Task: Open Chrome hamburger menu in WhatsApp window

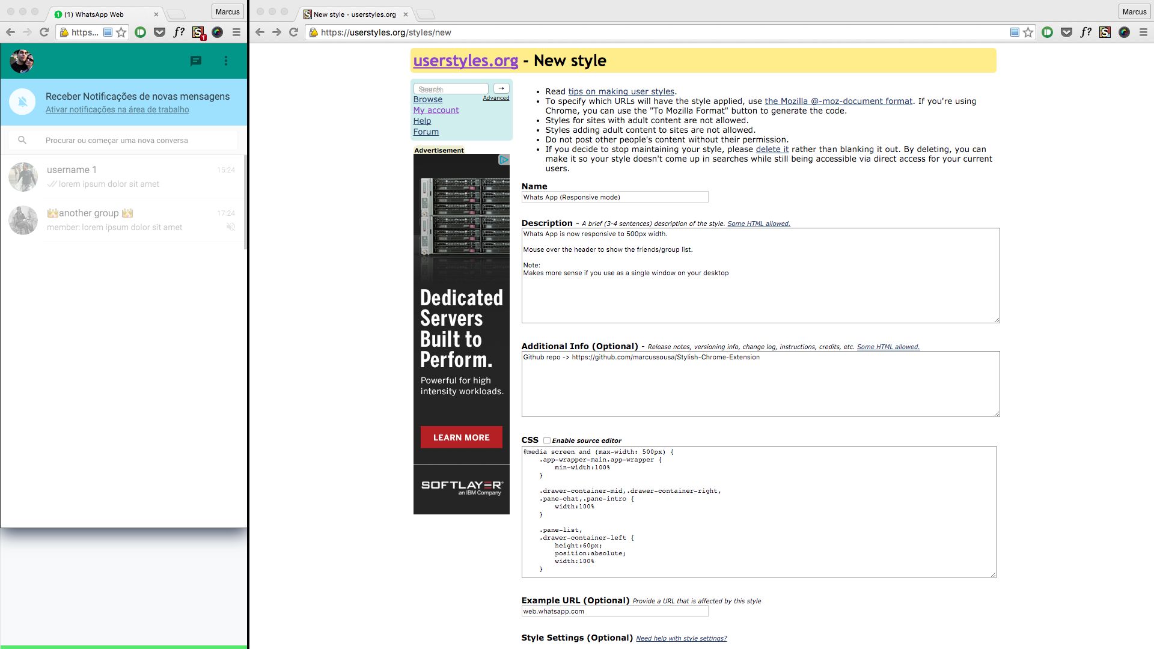Action: tap(237, 32)
